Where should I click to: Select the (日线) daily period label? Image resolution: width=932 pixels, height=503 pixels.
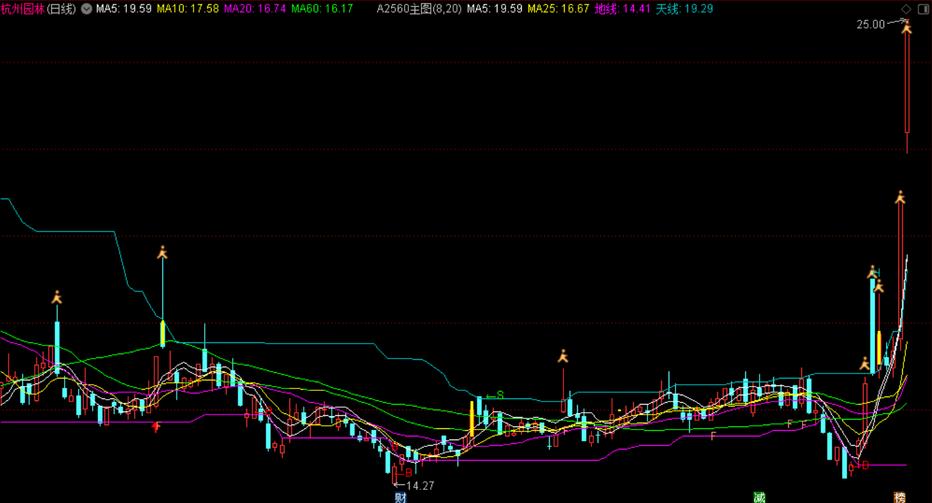62,9
